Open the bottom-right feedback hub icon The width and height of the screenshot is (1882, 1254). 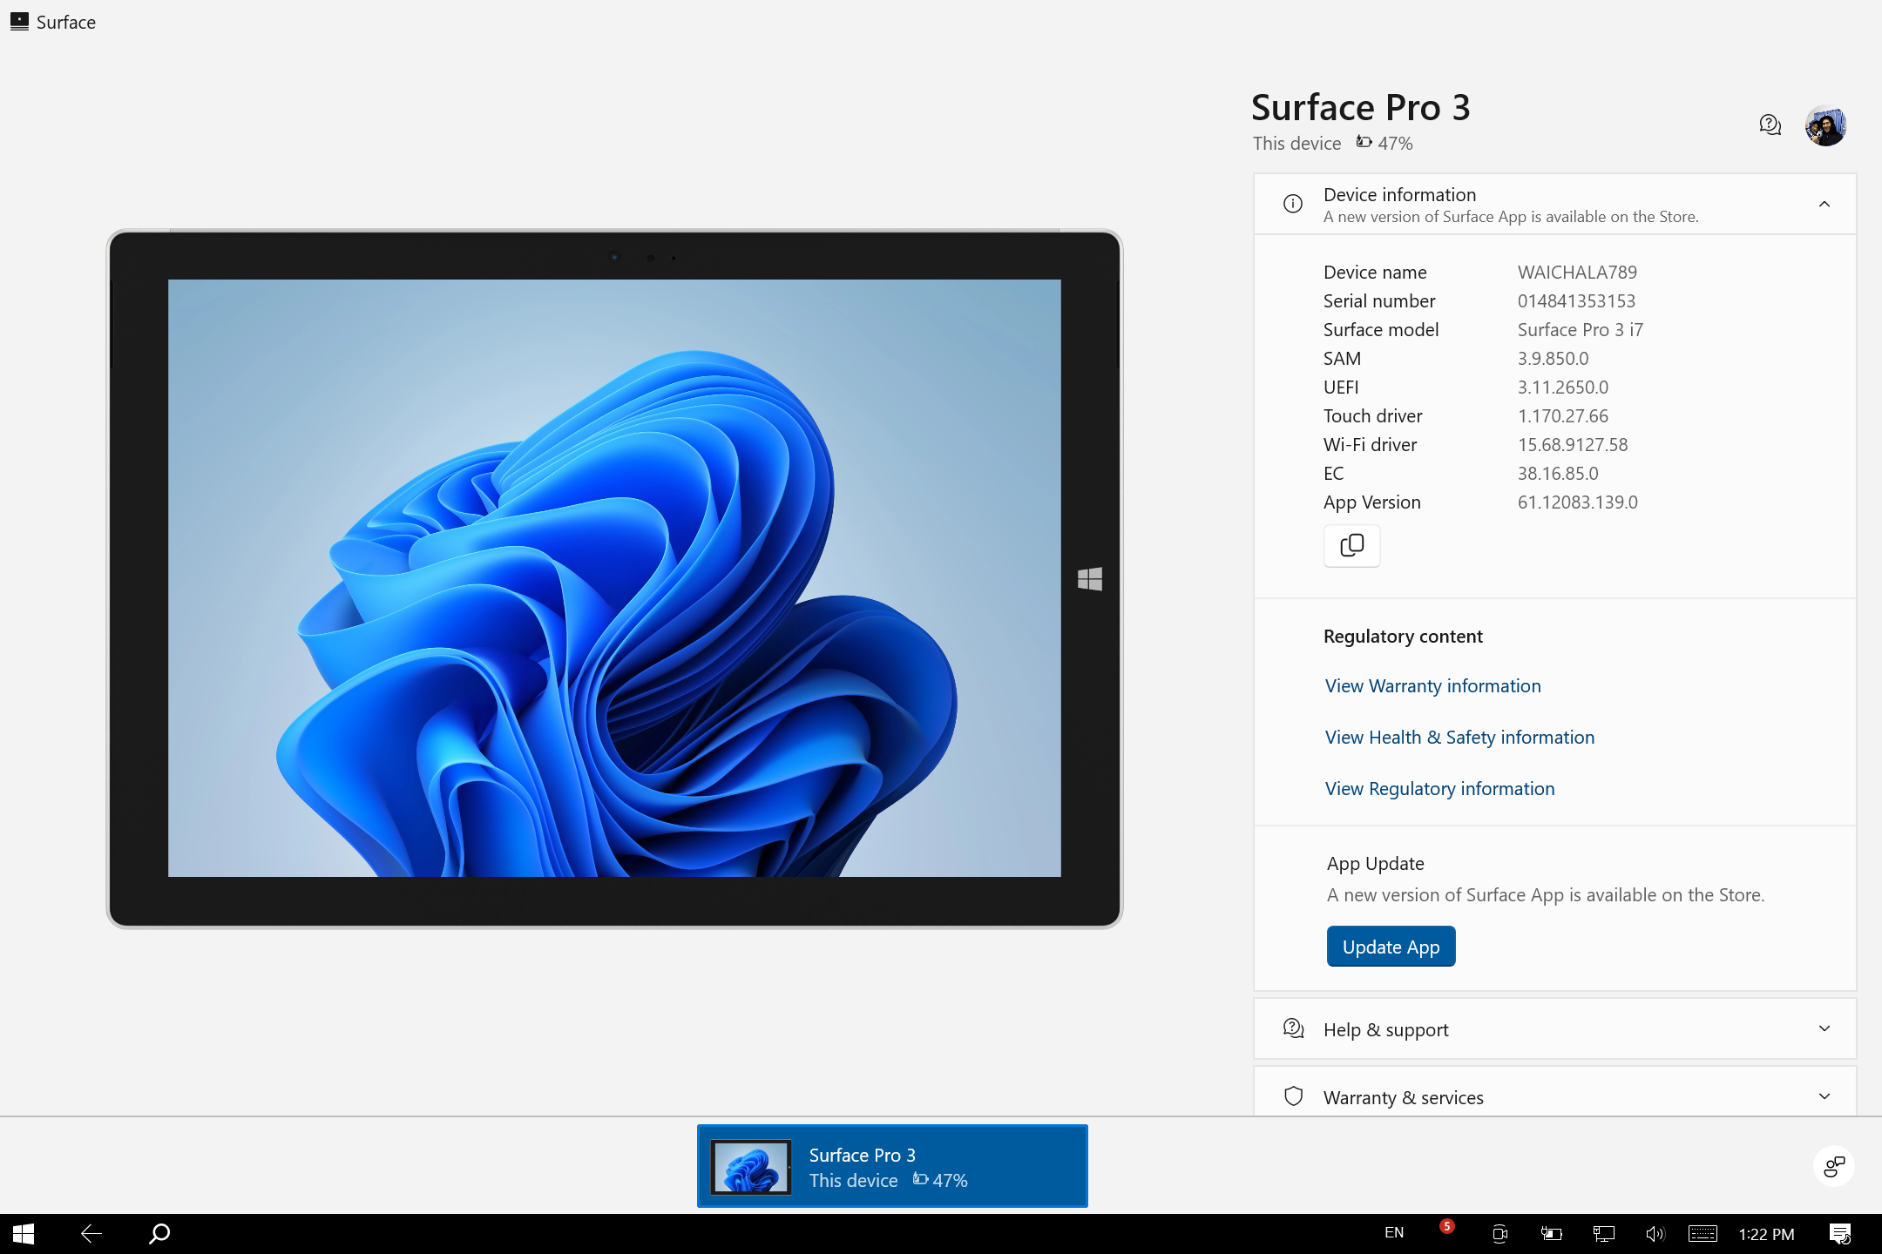(1834, 1166)
